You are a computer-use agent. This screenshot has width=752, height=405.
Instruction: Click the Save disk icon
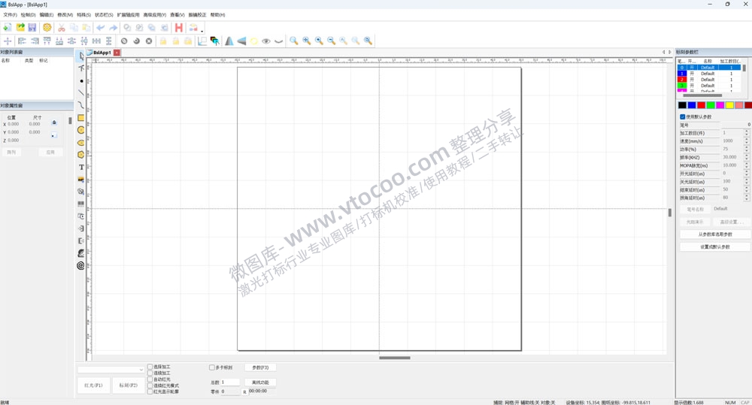tap(32, 28)
